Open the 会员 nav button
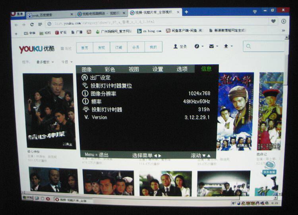The width and height of the screenshot is (298, 215). point(136,47)
